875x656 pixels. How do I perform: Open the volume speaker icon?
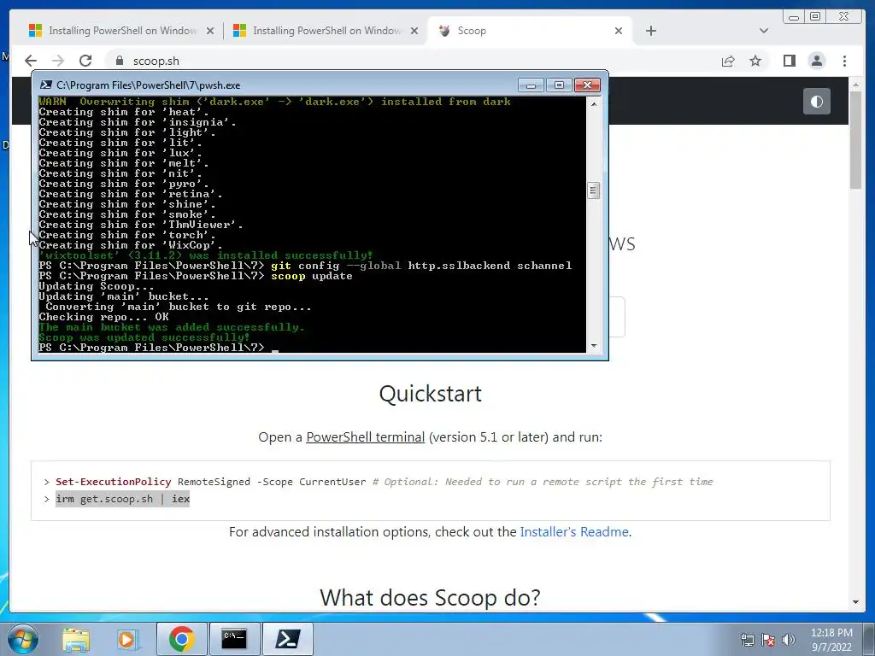coord(788,640)
